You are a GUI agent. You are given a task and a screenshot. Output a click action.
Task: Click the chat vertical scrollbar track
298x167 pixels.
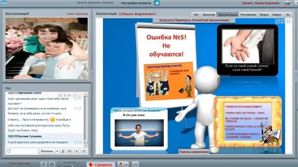pyautogui.click(x=86, y=119)
